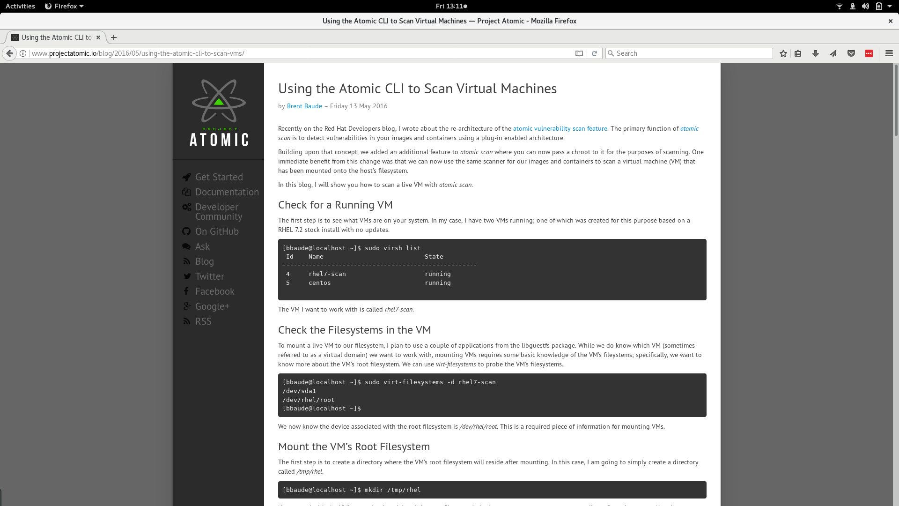This screenshot has width=899, height=506.
Task: Click the Reader View icon in address bar
Action: pos(579,53)
